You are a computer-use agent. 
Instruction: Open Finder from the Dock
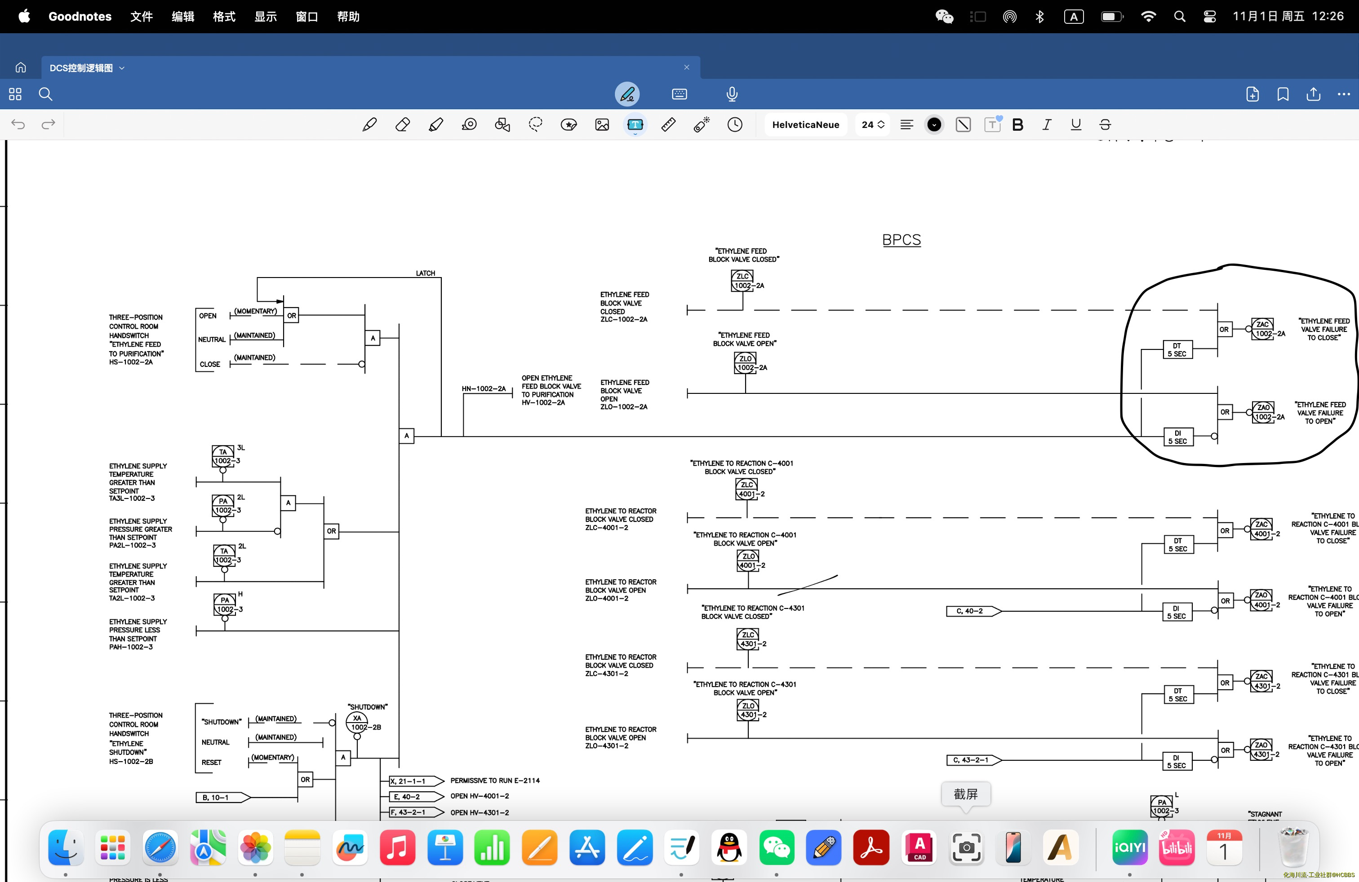pyautogui.click(x=66, y=847)
